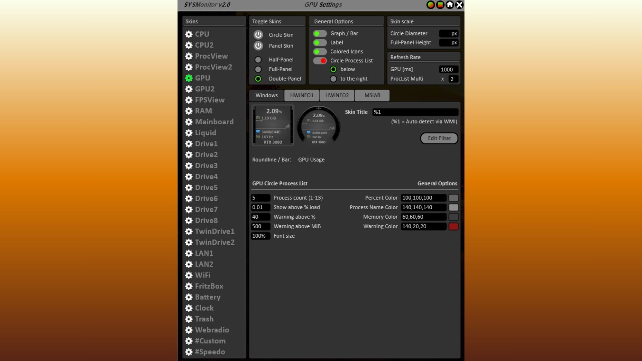Open the HWiNFO2 tab
Image resolution: width=642 pixels, height=361 pixels.
pyautogui.click(x=337, y=95)
